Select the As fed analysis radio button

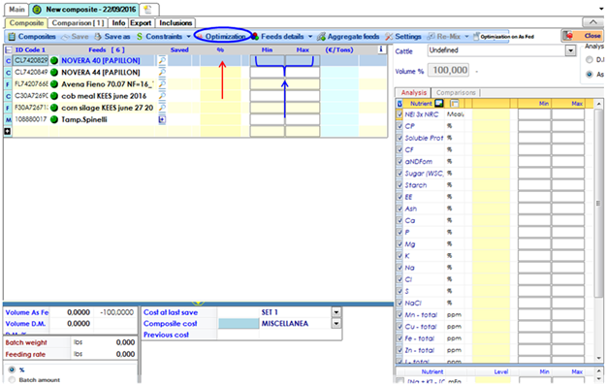click(590, 75)
